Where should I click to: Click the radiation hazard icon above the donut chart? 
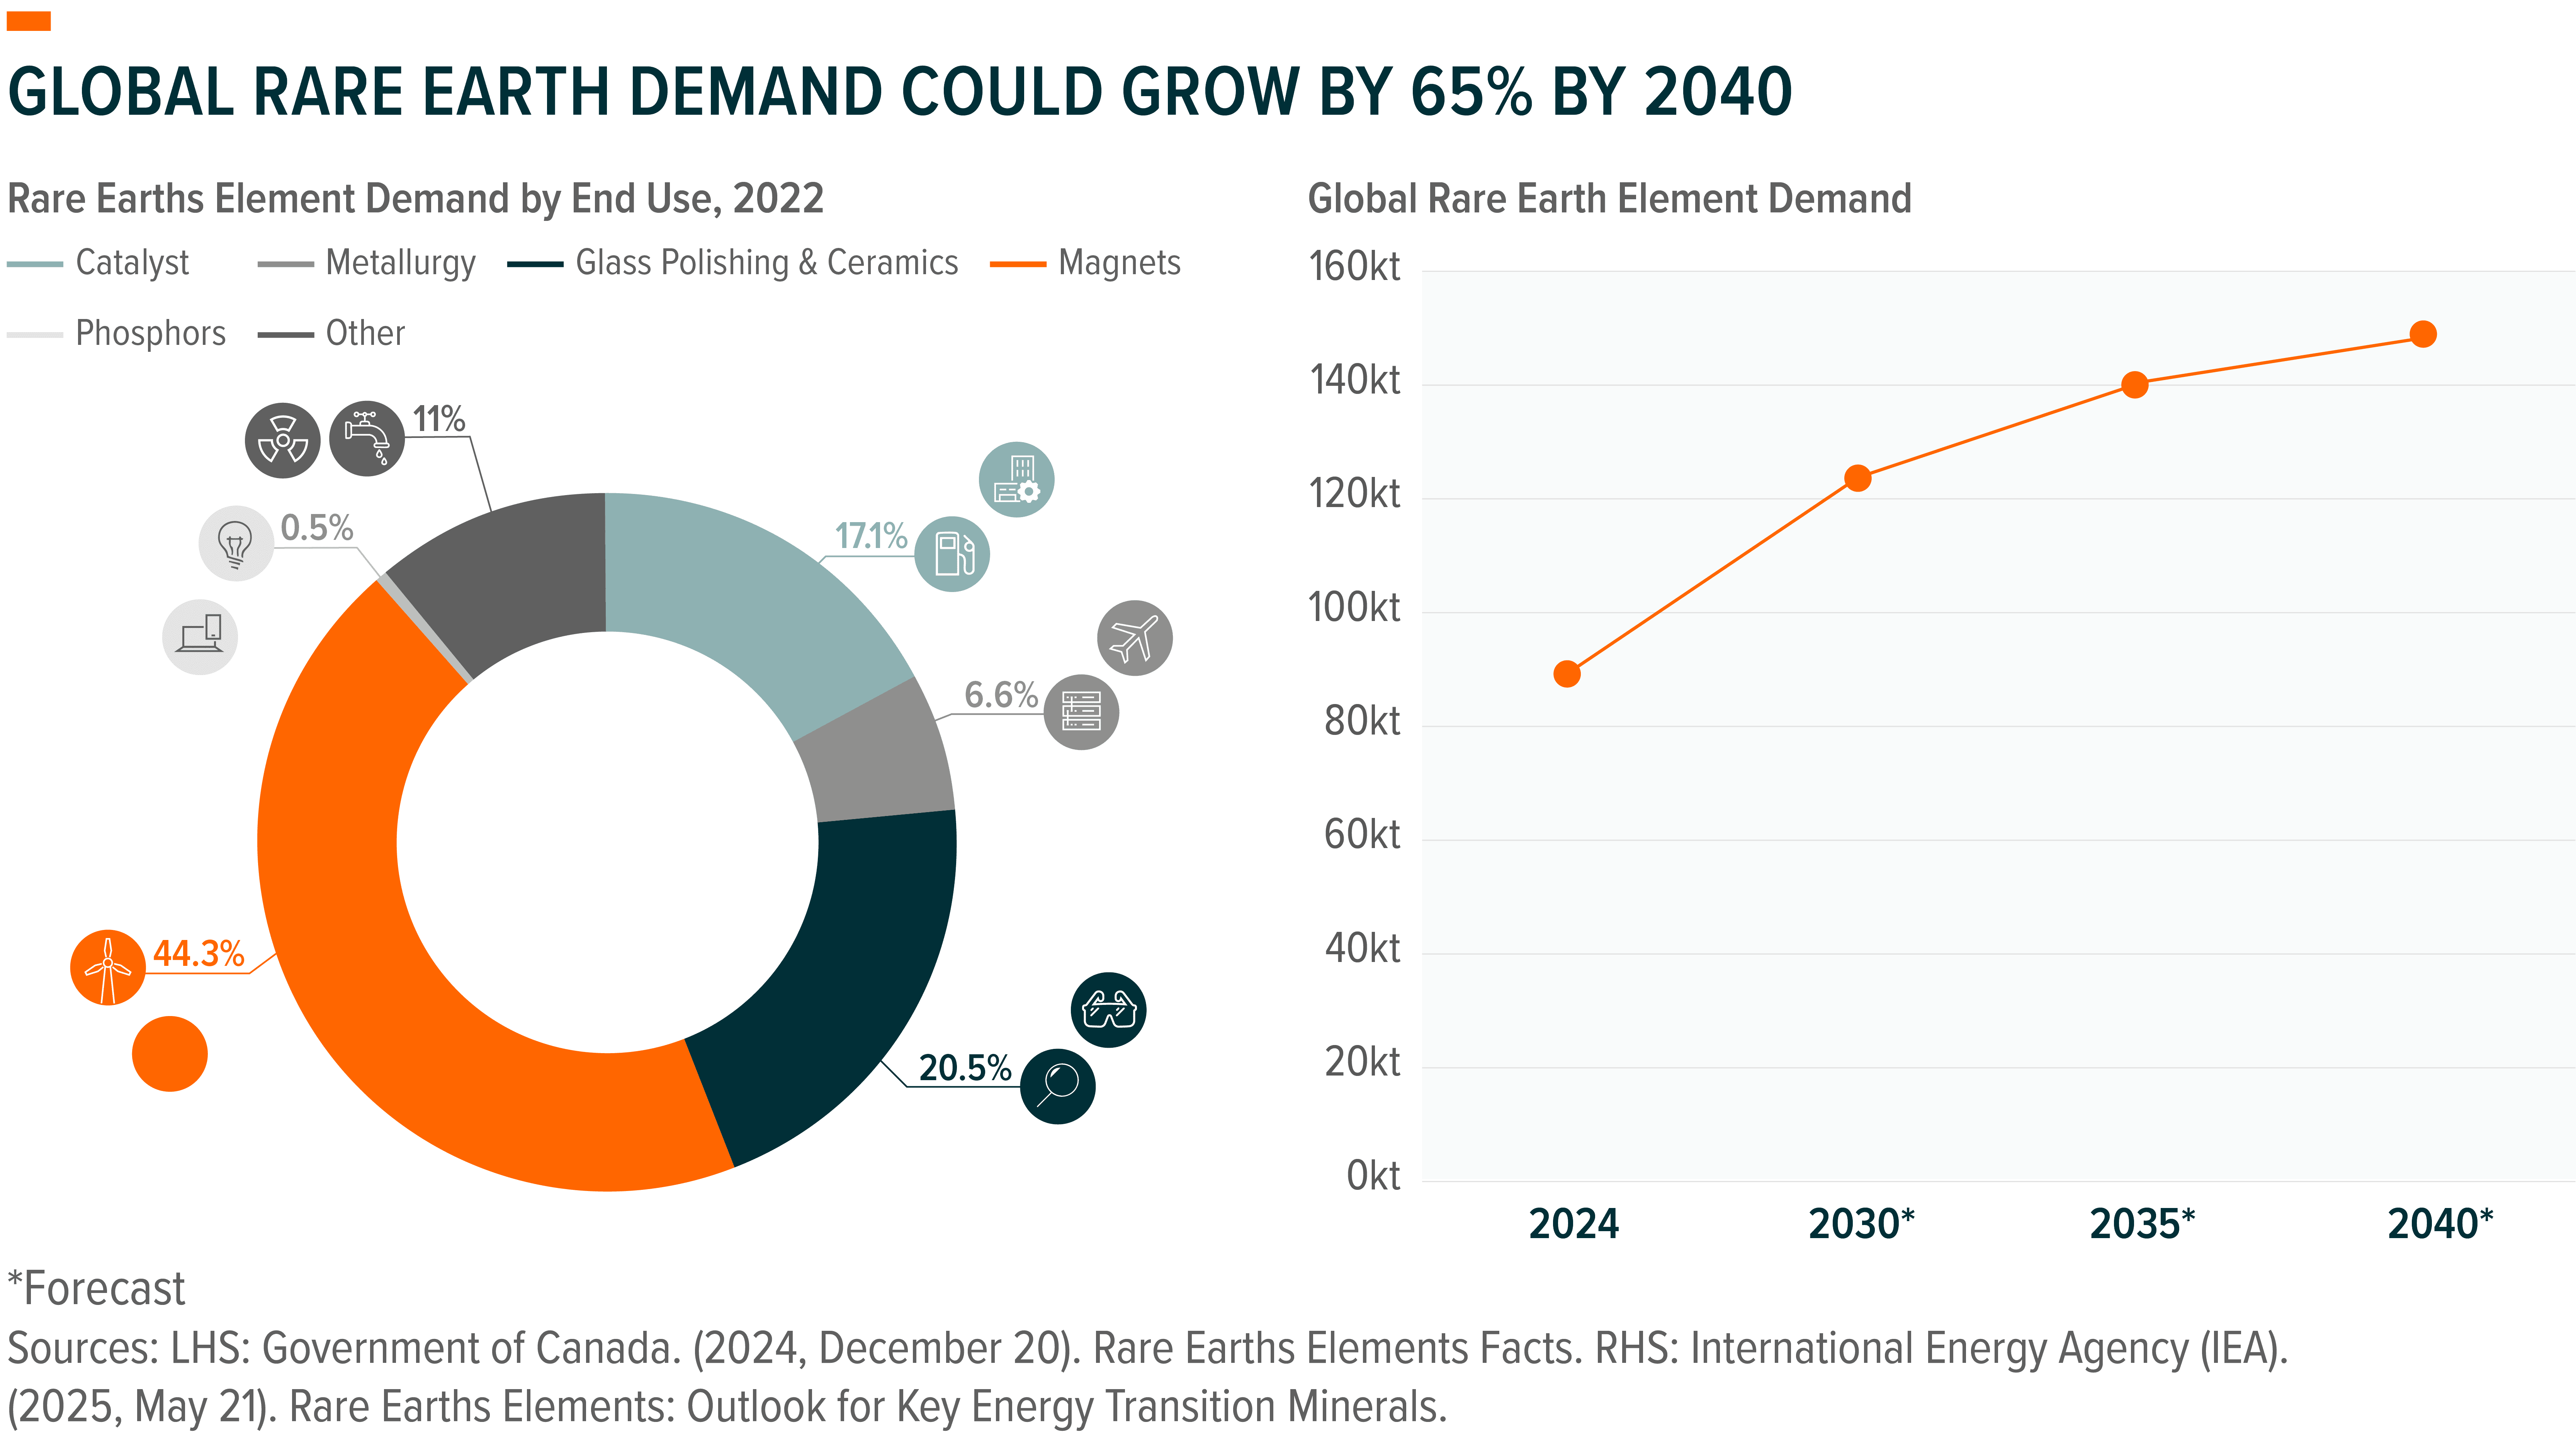[x=283, y=440]
